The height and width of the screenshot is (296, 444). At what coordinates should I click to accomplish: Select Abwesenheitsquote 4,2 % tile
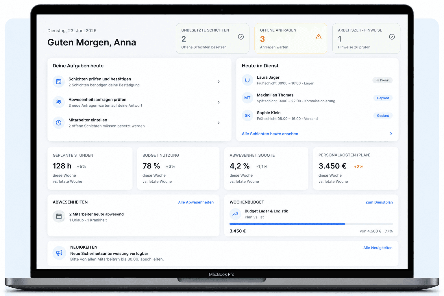[x=266, y=169]
